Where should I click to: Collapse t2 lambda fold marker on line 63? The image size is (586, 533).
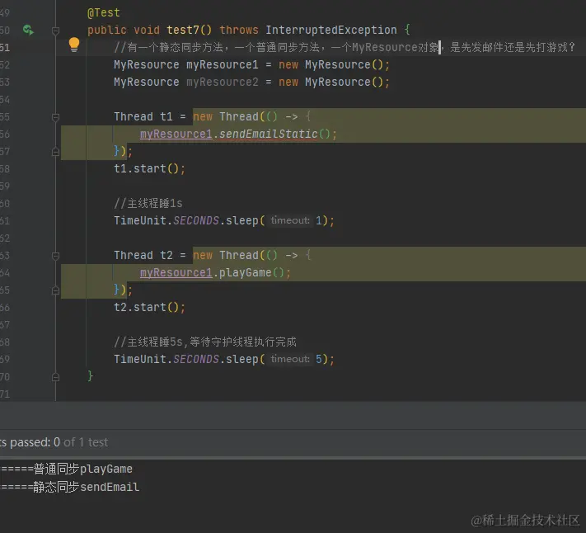coord(56,256)
